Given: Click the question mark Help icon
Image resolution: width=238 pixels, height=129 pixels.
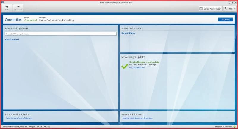Looking at the screenshot, I should pyautogui.click(x=226, y=9).
